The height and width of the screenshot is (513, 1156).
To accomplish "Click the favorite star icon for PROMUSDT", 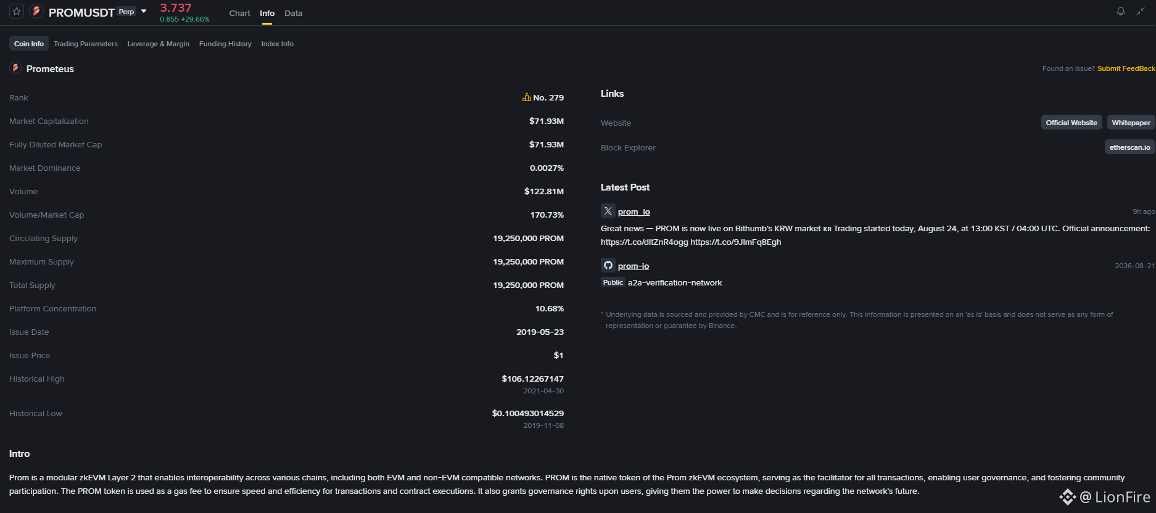I will (x=17, y=11).
